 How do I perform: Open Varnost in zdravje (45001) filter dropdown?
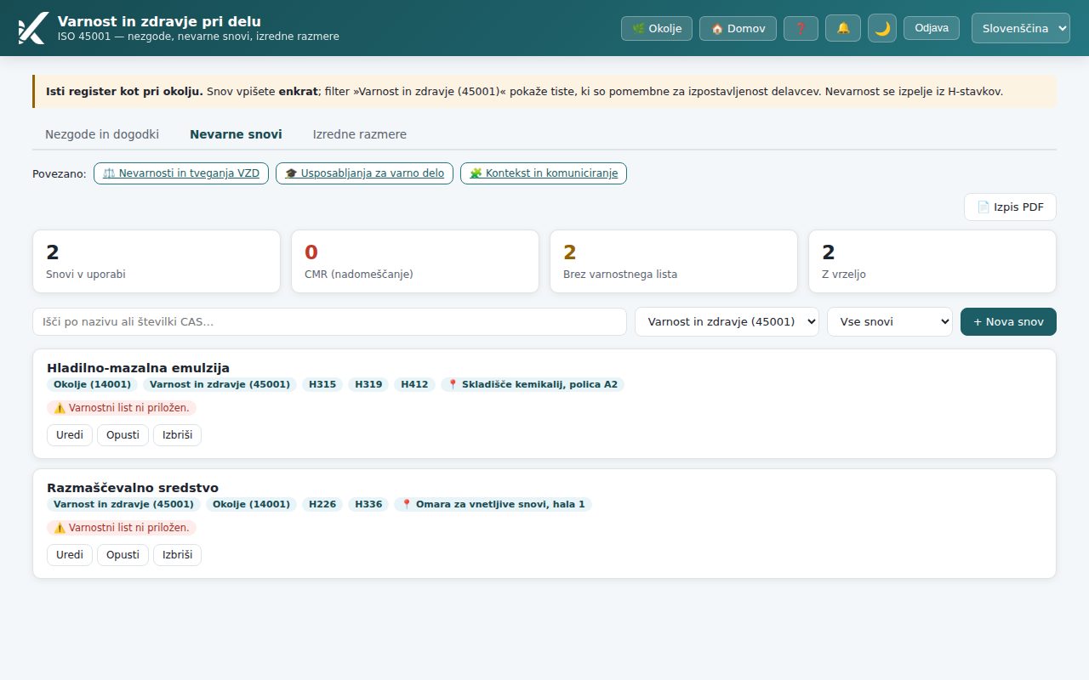[727, 321]
